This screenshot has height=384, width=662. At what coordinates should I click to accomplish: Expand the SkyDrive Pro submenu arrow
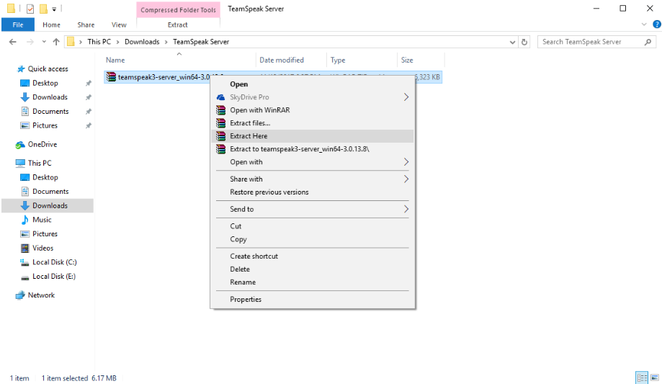coord(406,97)
